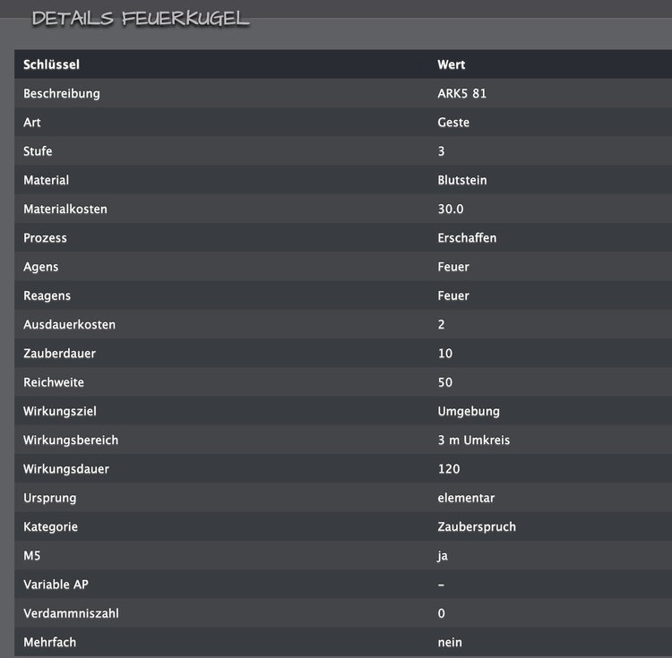
Task: Select the 'Zauberdauer' row label
Action: (x=59, y=354)
